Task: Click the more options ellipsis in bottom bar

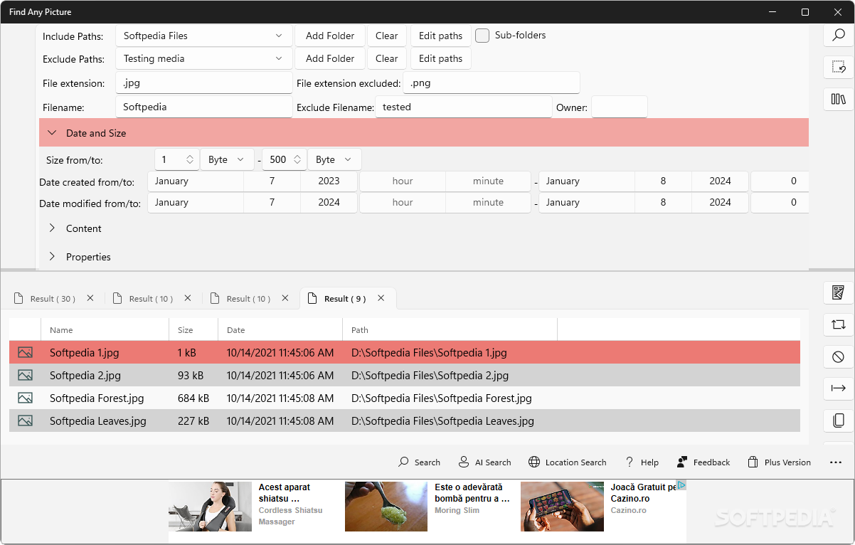Action: click(836, 462)
